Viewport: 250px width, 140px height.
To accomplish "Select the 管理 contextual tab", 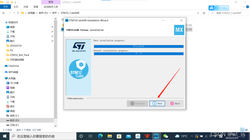I will 51,2.
